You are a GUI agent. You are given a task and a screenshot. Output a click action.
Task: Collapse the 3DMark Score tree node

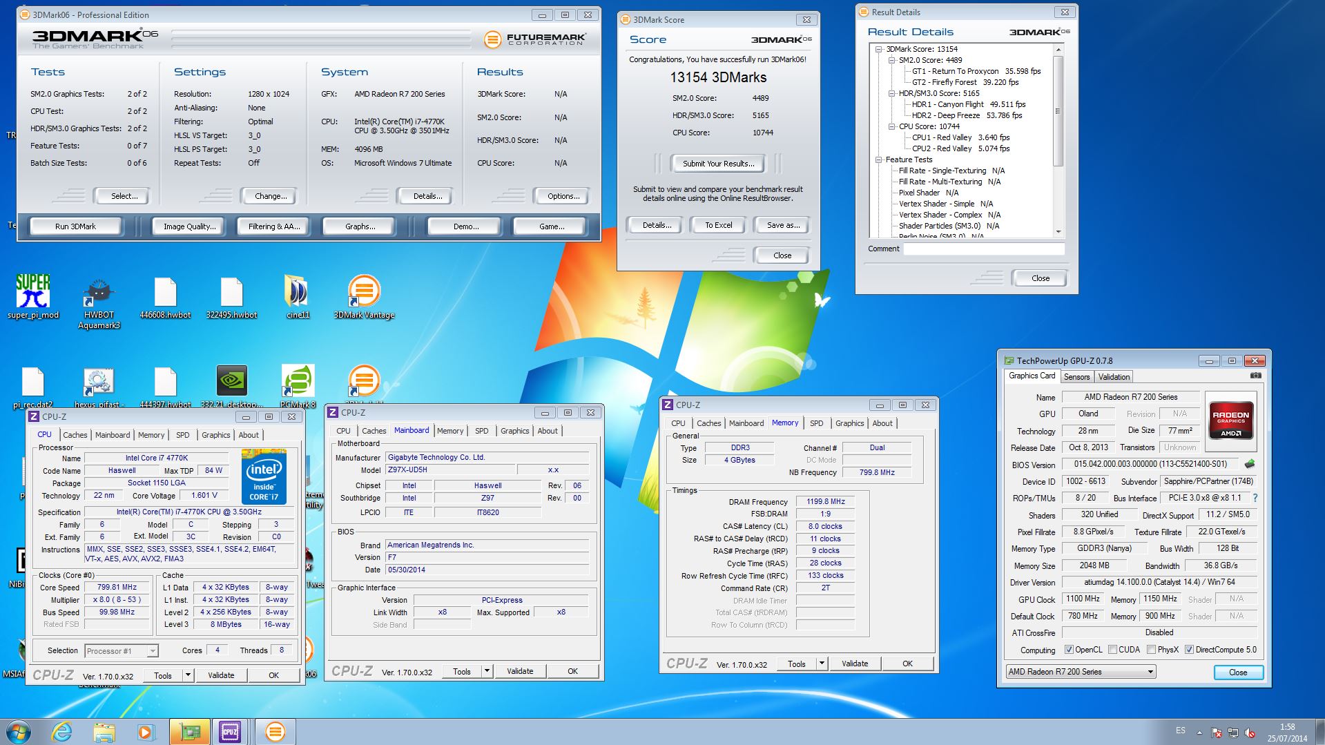[x=879, y=49]
